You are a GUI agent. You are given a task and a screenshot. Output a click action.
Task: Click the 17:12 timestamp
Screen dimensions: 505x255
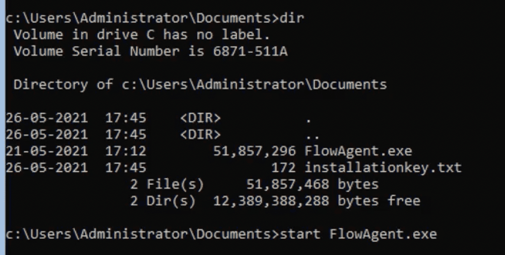(125, 151)
